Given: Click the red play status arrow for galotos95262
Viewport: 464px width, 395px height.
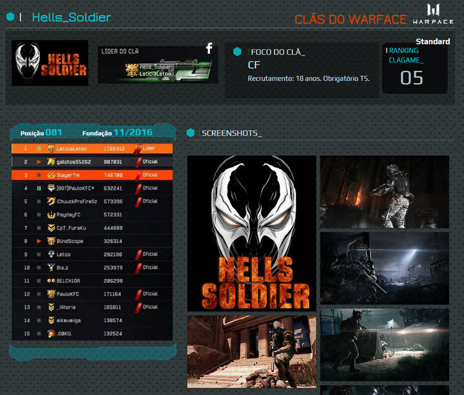Looking at the screenshot, I should point(39,162).
